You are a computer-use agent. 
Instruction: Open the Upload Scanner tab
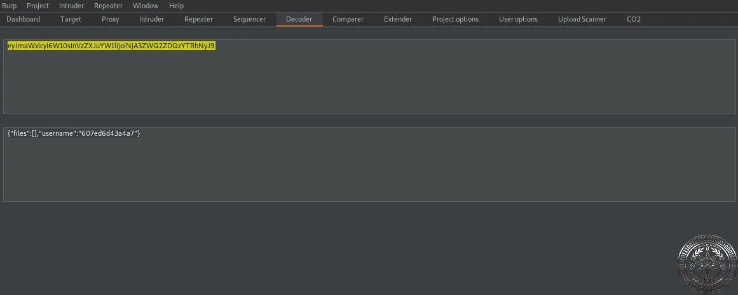582,19
